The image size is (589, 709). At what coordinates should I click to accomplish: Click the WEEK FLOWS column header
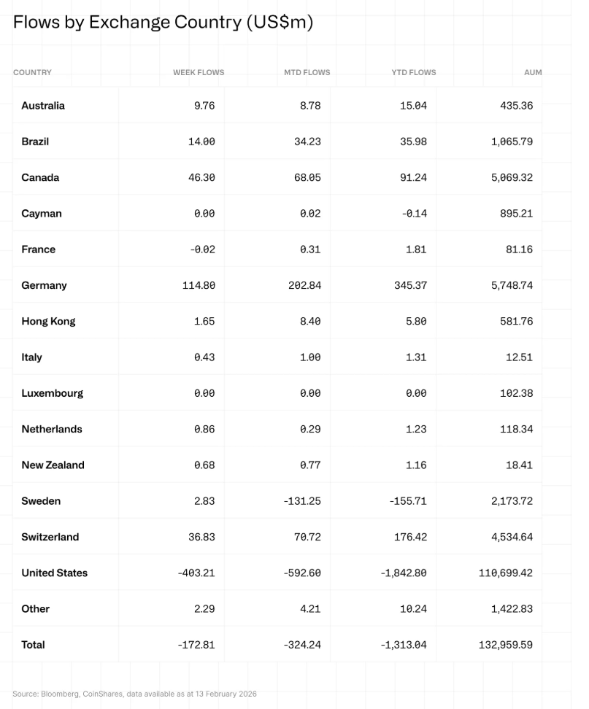(199, 72)
